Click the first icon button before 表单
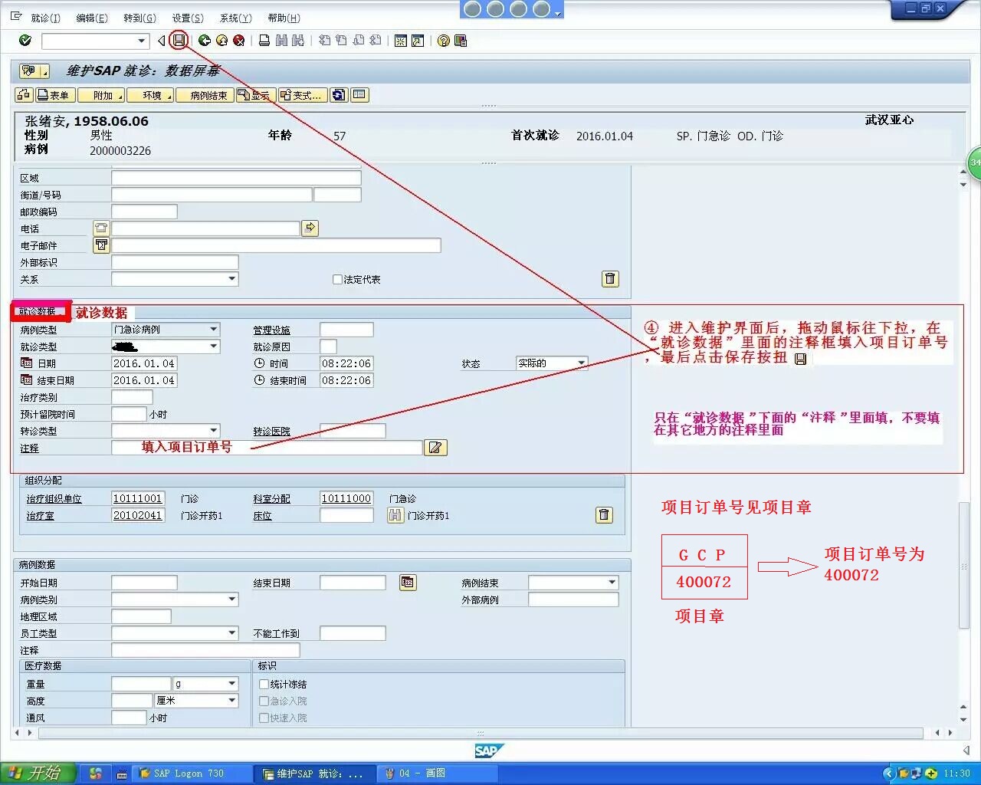Viewport: 981px width, 785px height. click(24, 95)
